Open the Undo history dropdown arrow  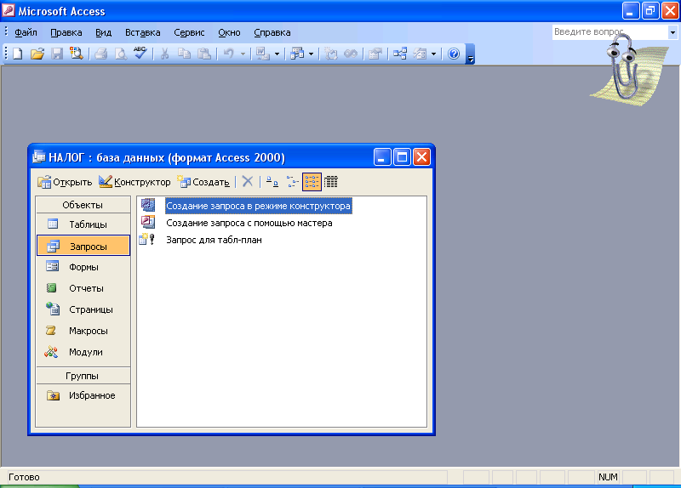point(243,54)
